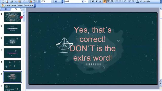
Task: Click the thumbnail pane scroll up arrow
Action: pos(24,12)
